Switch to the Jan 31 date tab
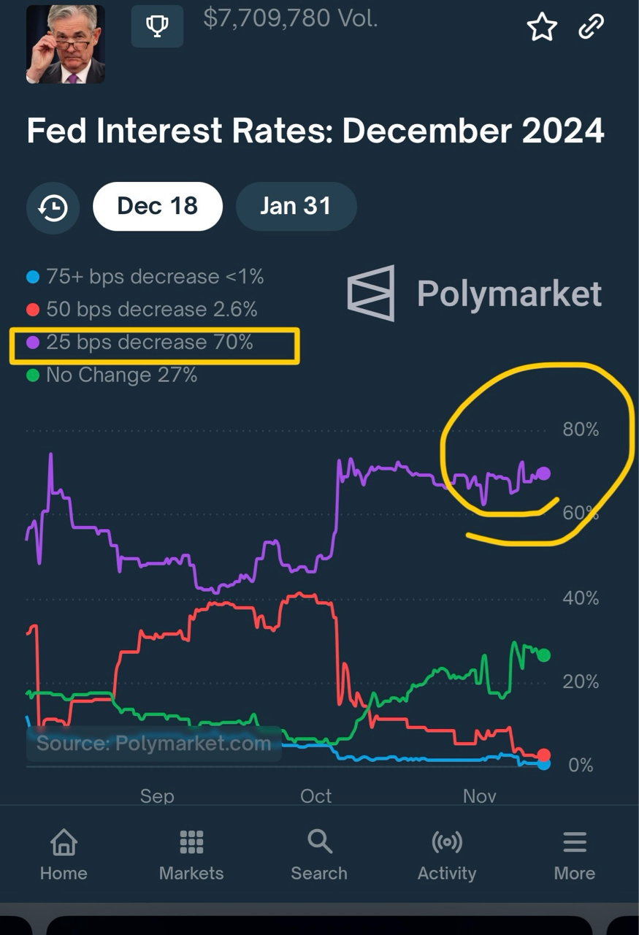 (x=296, y=206)
